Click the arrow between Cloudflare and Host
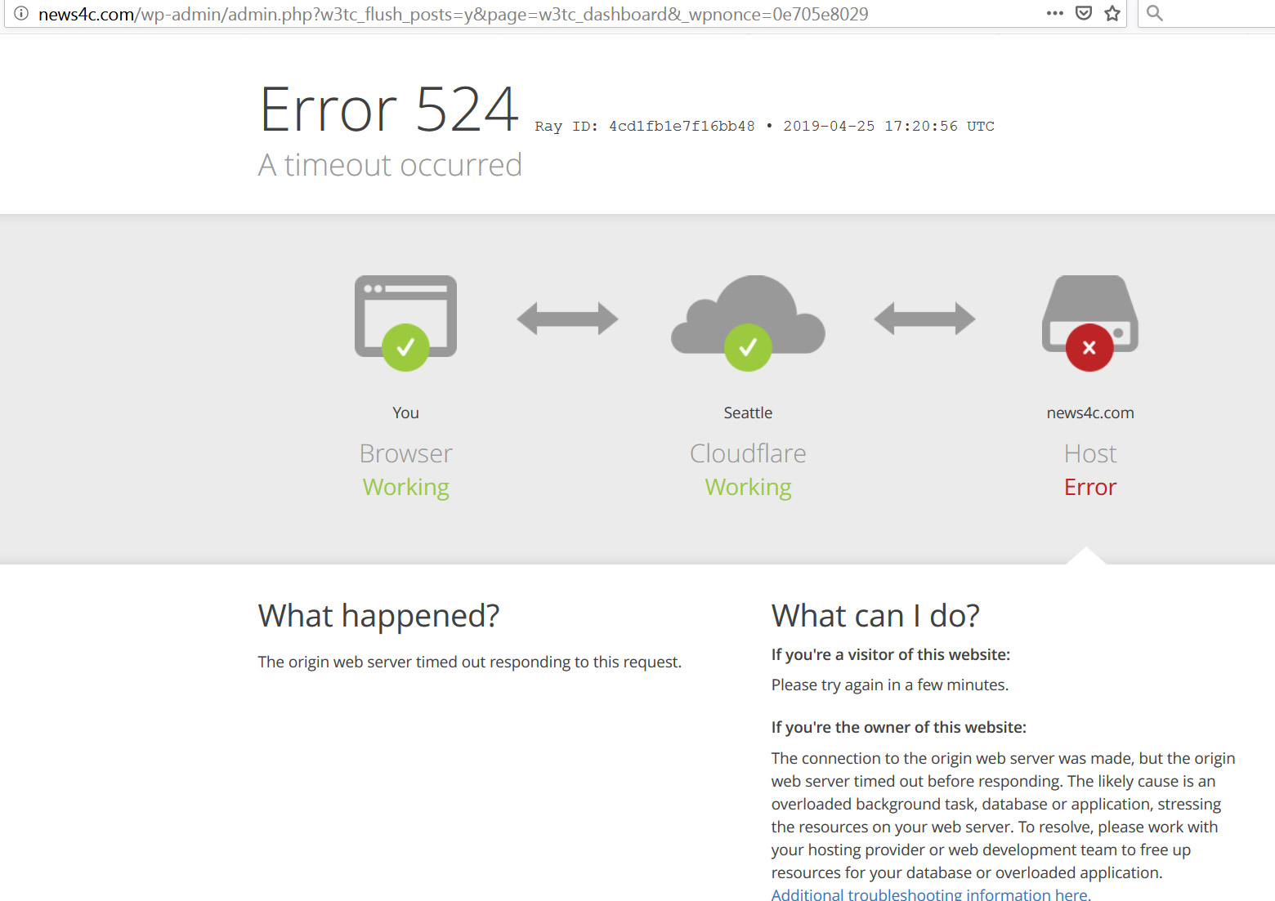The image size is (1275, 901). click(x=924, y=319)
